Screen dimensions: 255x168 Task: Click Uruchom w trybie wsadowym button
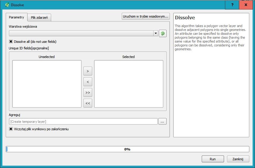tap(146, 16)
